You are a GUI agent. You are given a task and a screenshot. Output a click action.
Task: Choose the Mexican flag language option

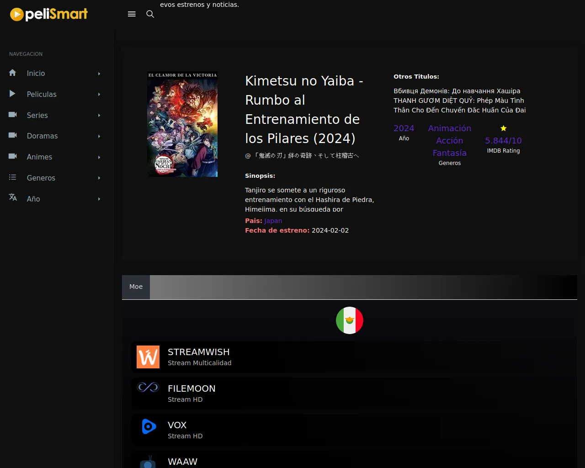pos(350,320)
